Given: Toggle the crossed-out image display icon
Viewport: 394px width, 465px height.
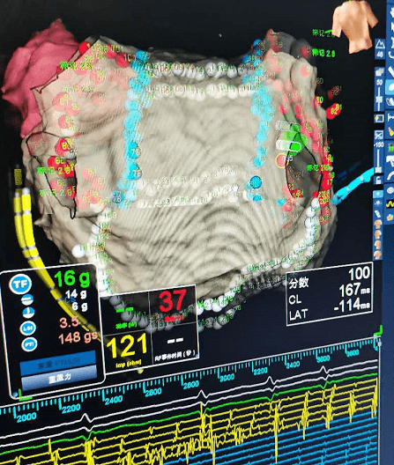Looking at the screenshot, I should (x=379, y=136).
